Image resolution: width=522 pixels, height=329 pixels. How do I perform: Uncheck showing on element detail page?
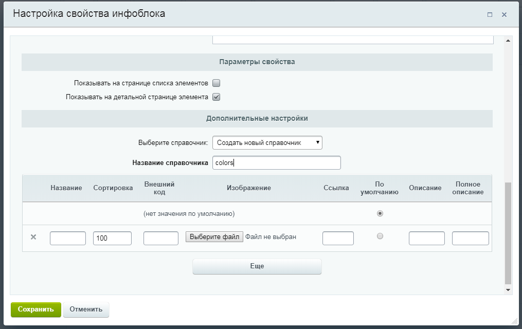(x=217, y=97)
